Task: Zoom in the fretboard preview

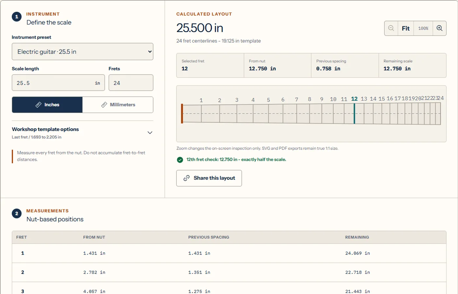Action: (x=439, y=28)
